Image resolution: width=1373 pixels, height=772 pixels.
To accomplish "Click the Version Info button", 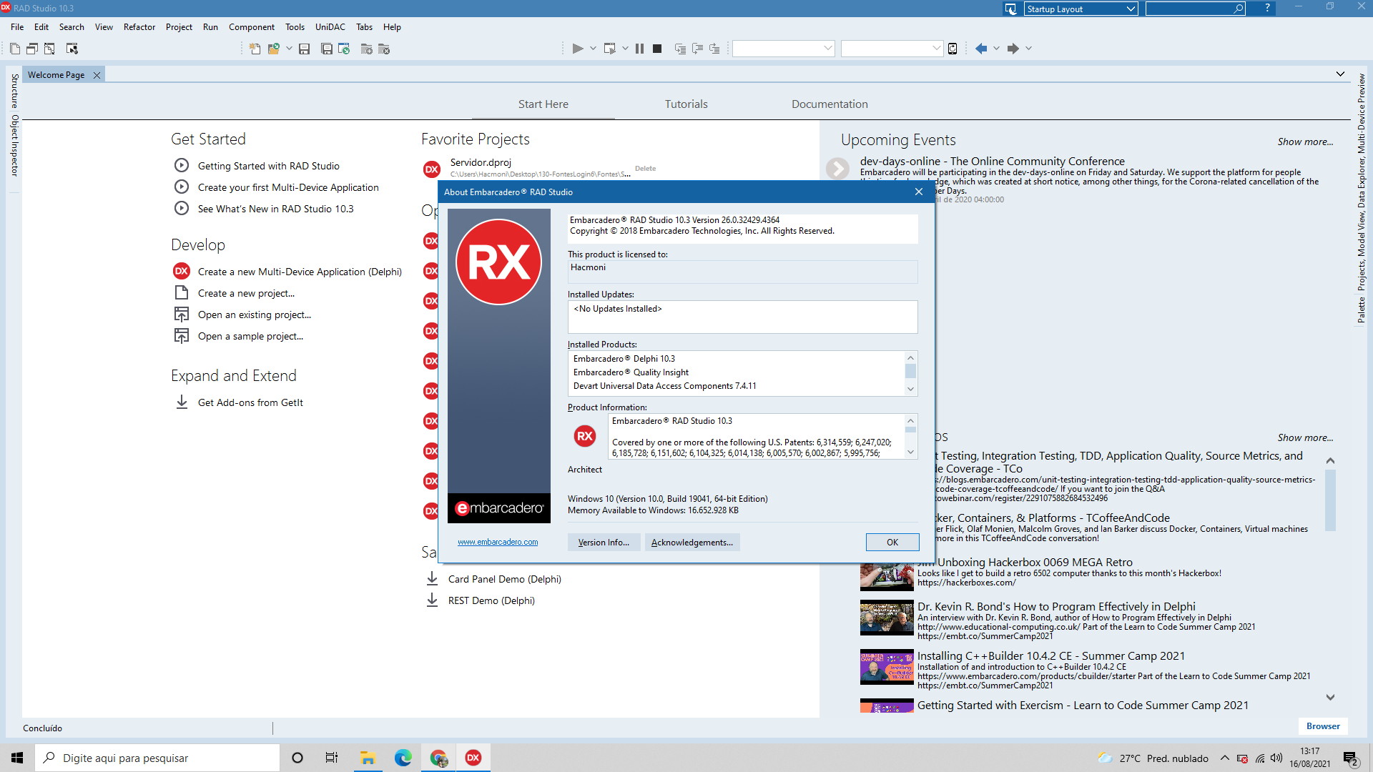I will [x=604, y=543].
